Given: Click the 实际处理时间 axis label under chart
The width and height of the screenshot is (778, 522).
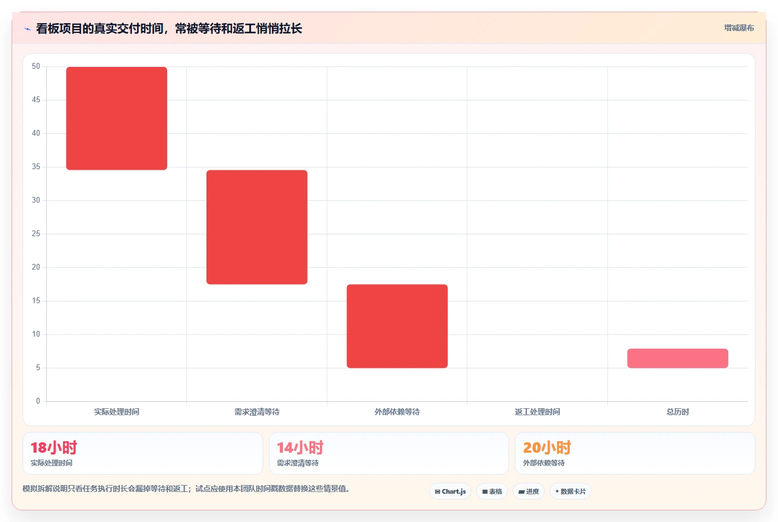Looking at the screenshot, I should [x=117, y=412].
